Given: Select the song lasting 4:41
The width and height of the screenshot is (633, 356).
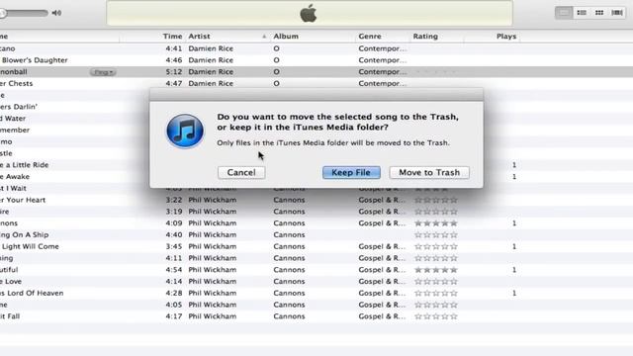Looking at the screenshot, I should tap(316, 48).
